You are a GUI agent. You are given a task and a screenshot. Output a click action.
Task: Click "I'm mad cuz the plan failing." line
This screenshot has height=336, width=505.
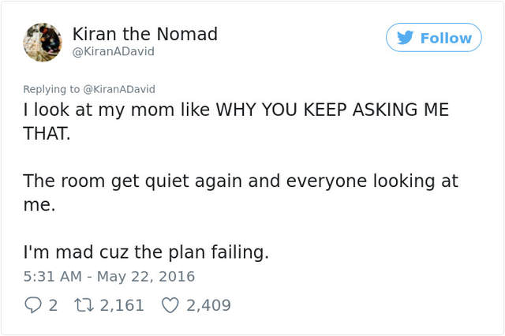[x=146, y=252]
